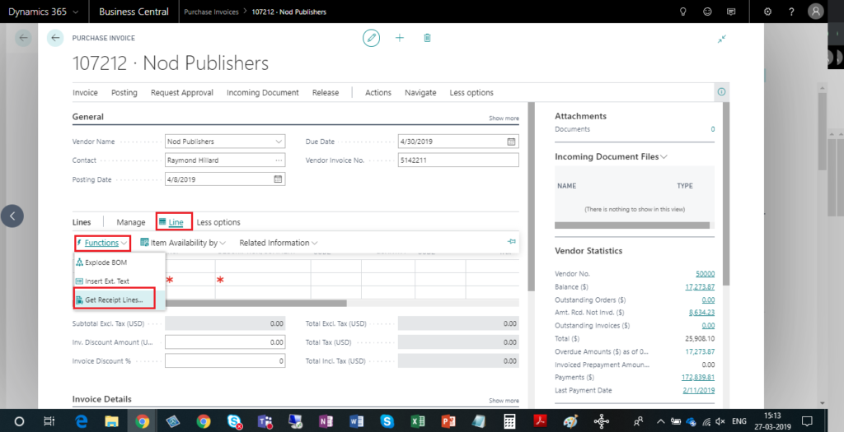Open the Due Date calendar picker
Screen dimensions: 844x432
pyautogui.click(x=511, y=142)
